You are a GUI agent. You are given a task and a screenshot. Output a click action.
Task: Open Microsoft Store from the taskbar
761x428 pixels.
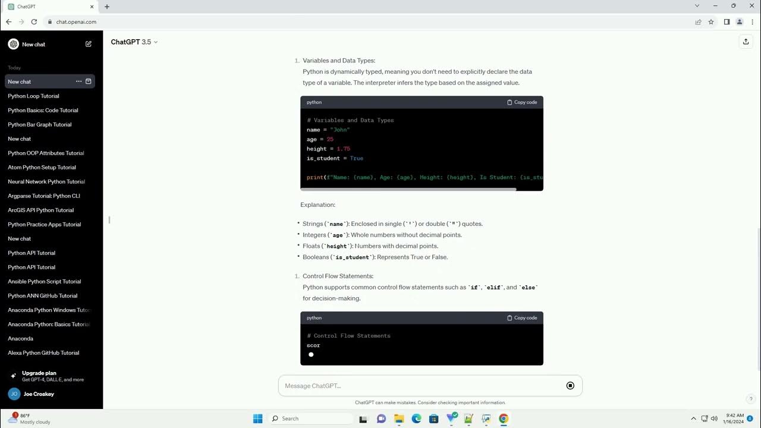pos(433,418)
